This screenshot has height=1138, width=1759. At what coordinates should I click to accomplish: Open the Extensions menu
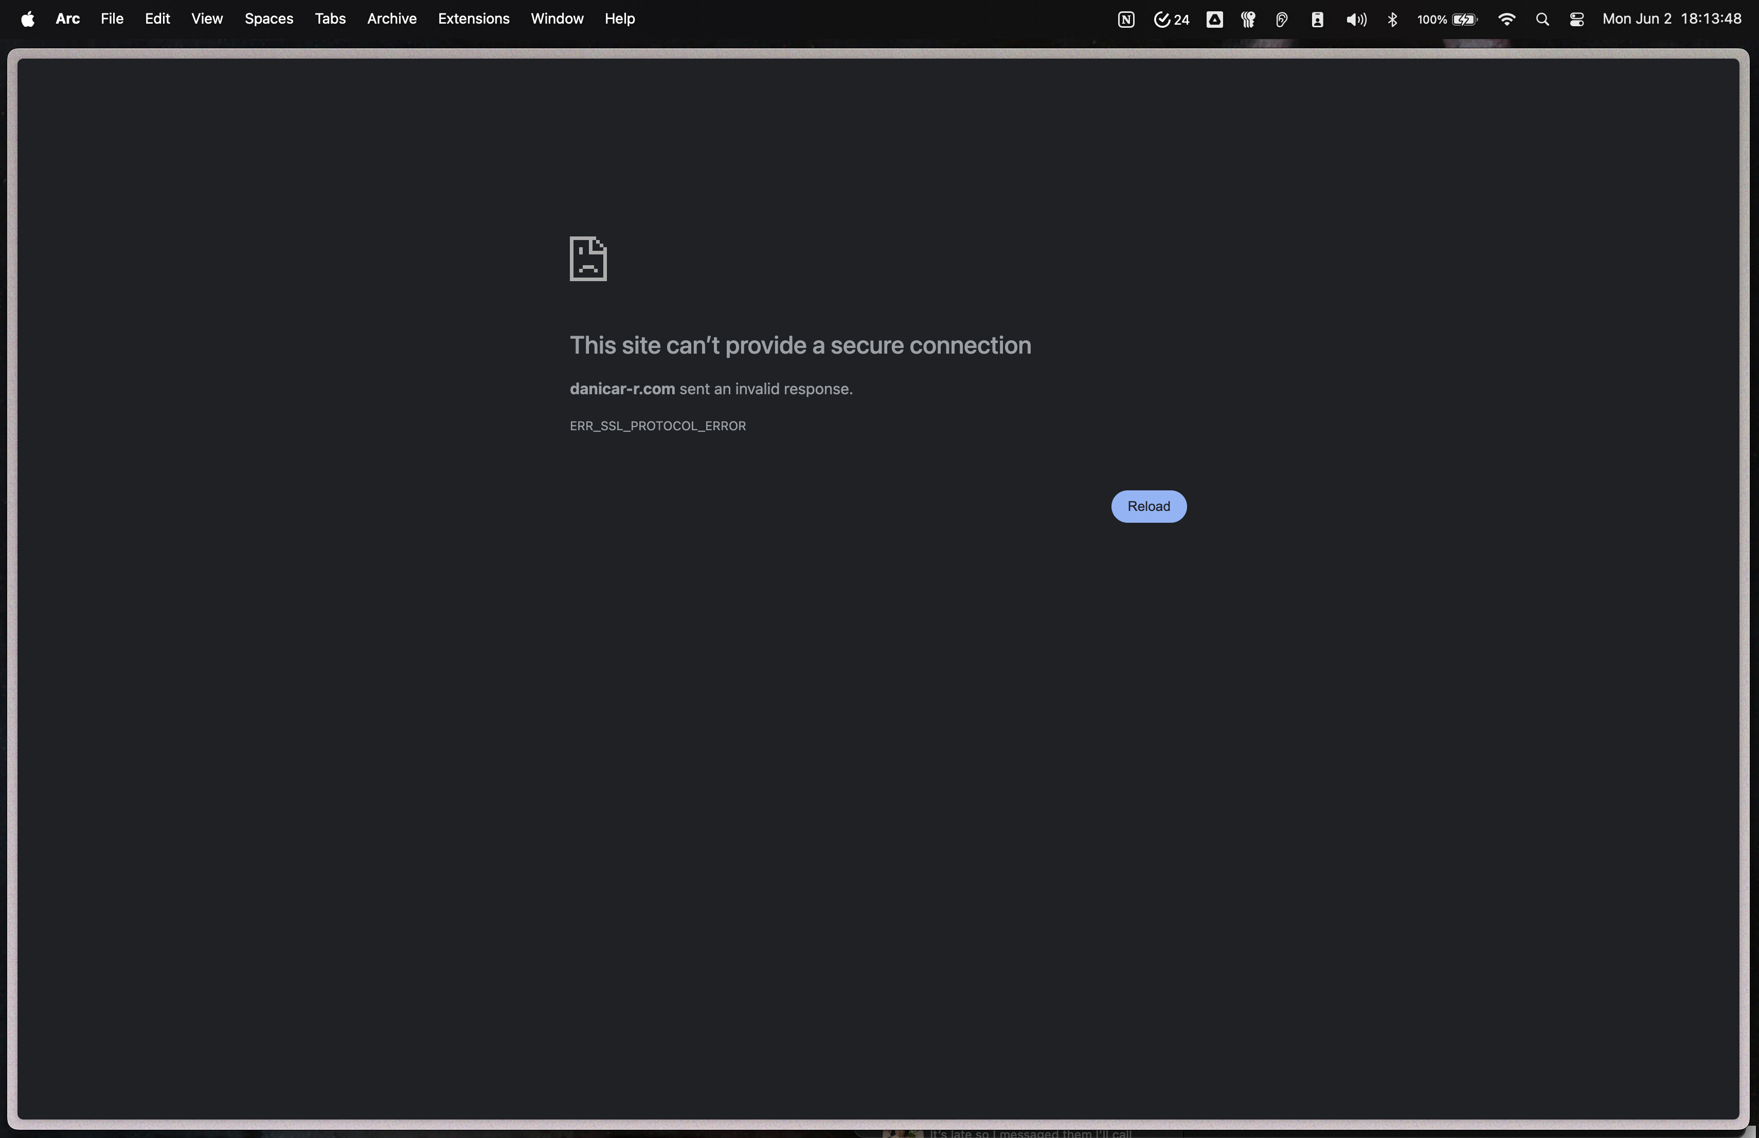pyautogui.click(x=473, y=19)
